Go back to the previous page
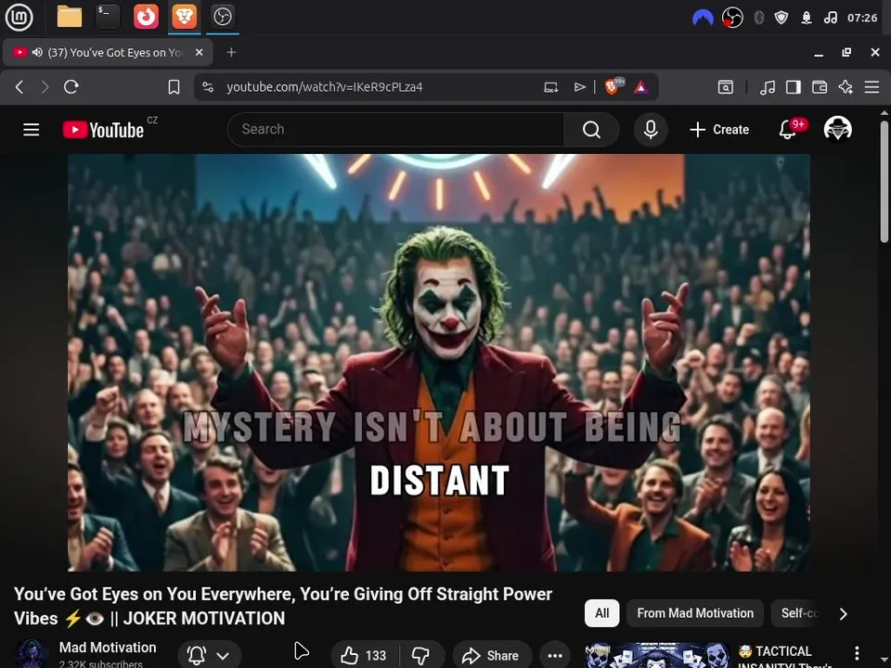Image resolution: width=891 pixels, height=668 pixels. pyautogui.click(x=19, y=87)
